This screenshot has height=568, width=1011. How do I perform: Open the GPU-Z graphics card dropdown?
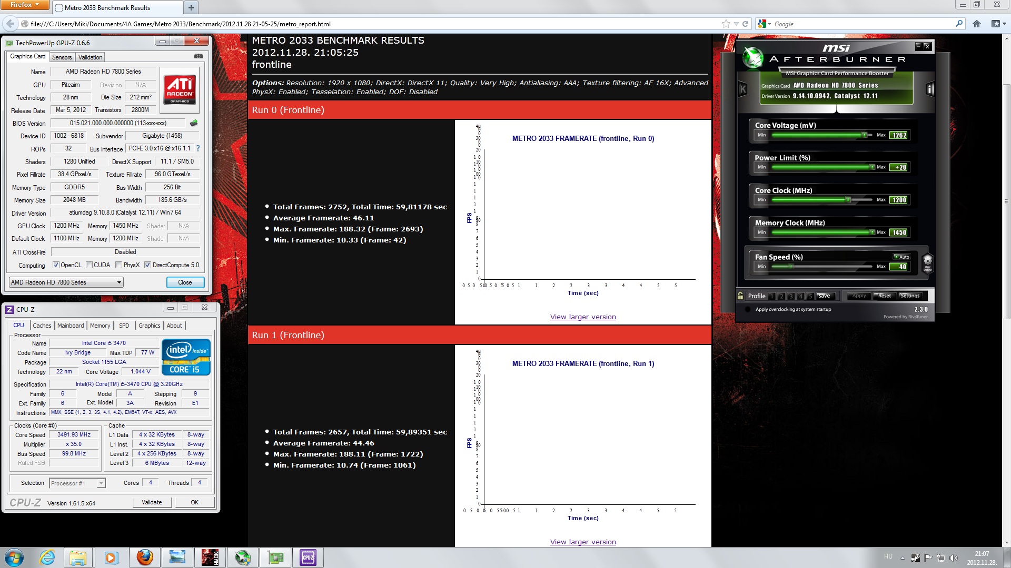coord(66,282)
